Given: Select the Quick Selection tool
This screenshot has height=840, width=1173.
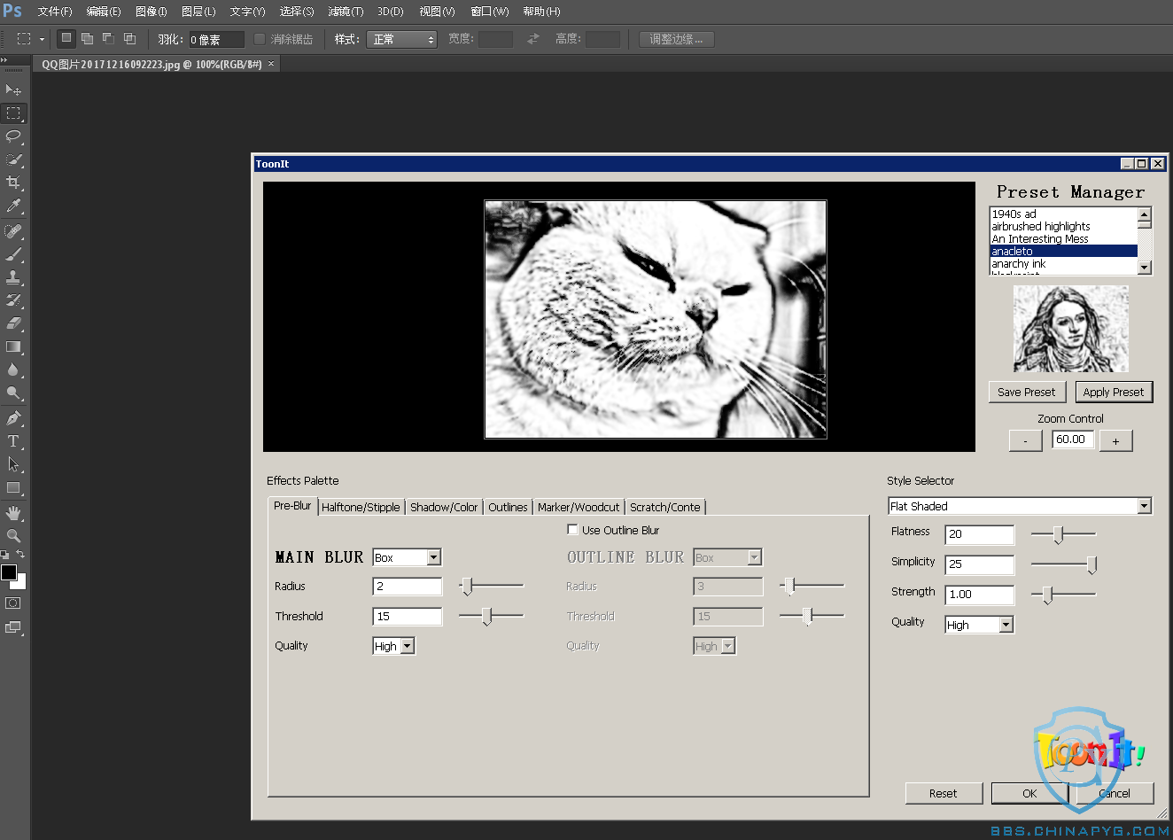Looking at the screenshot, I should pos(13,159).
